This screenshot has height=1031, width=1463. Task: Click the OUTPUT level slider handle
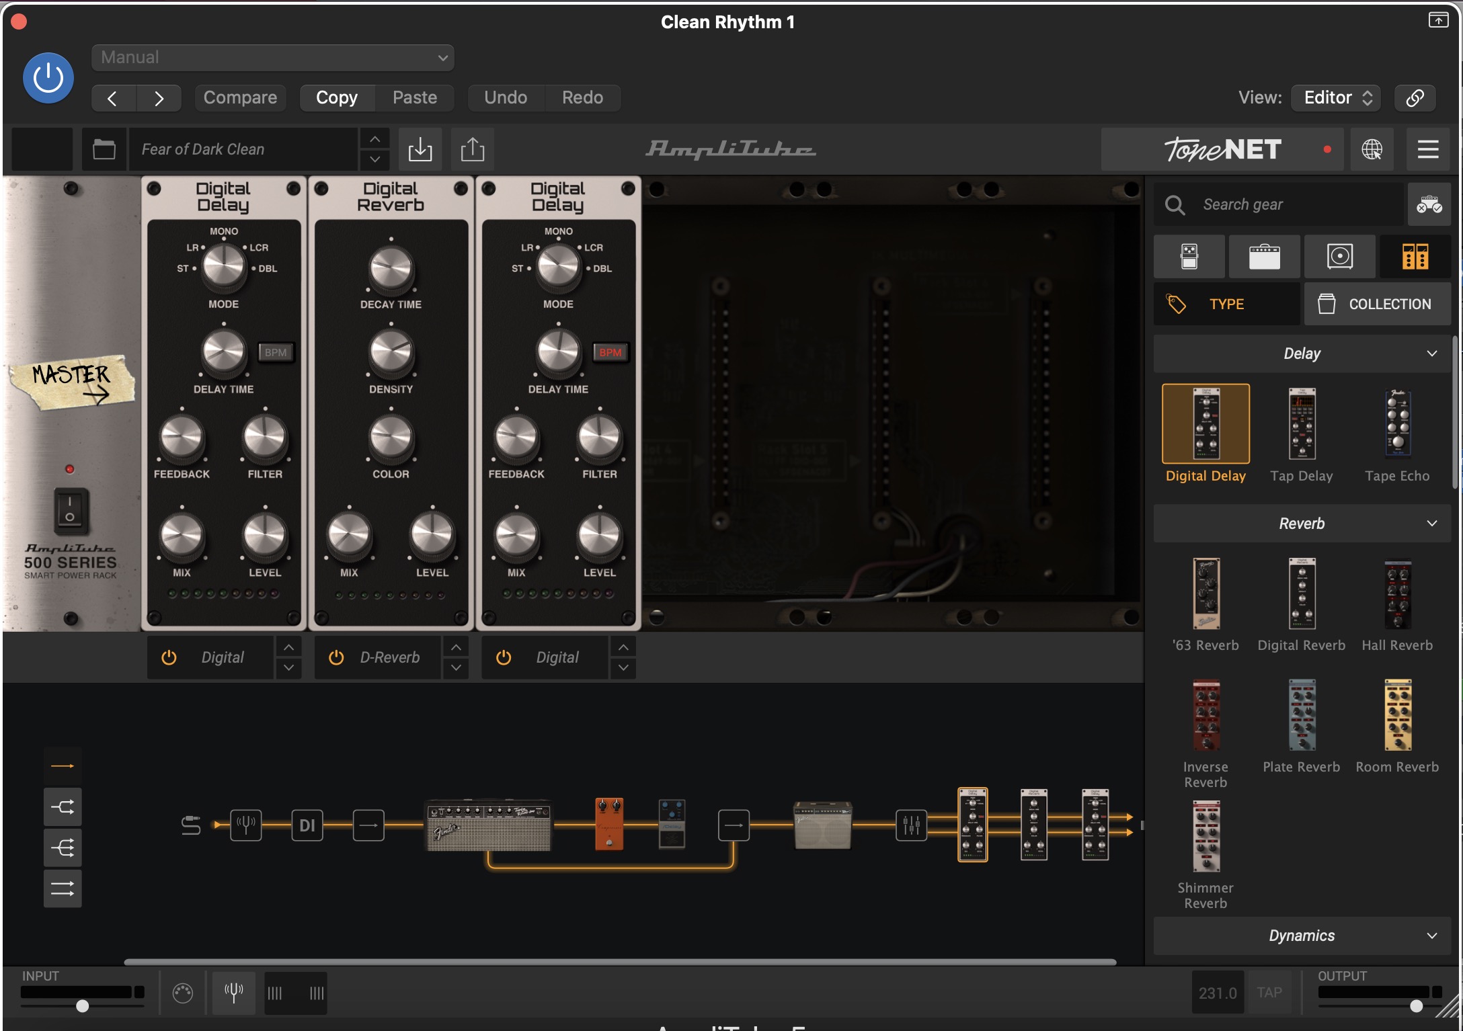pos(1416,1006)
